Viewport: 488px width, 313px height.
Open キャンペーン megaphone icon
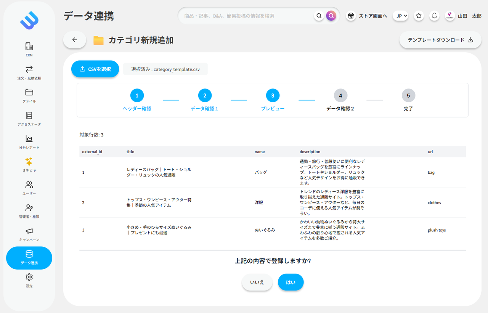[29, 231]
